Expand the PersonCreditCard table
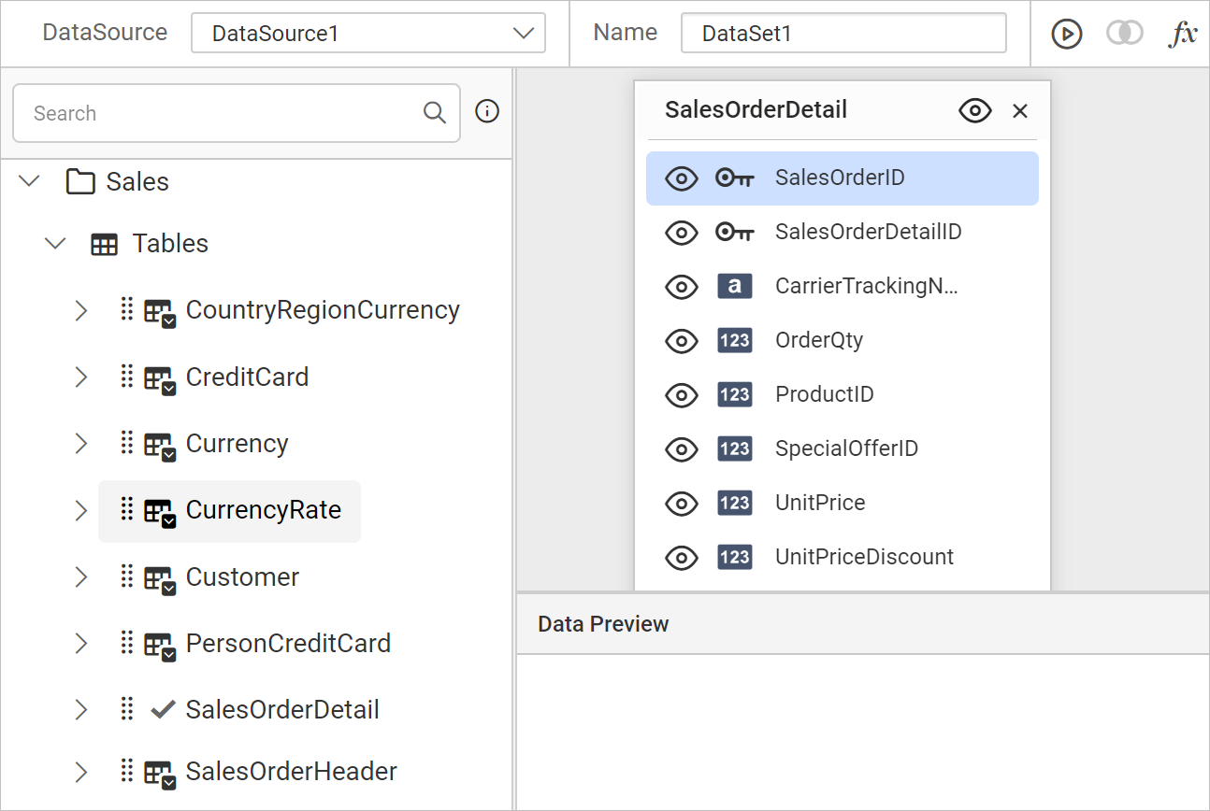Screen dimensions: 1210x811 point(80,643)
